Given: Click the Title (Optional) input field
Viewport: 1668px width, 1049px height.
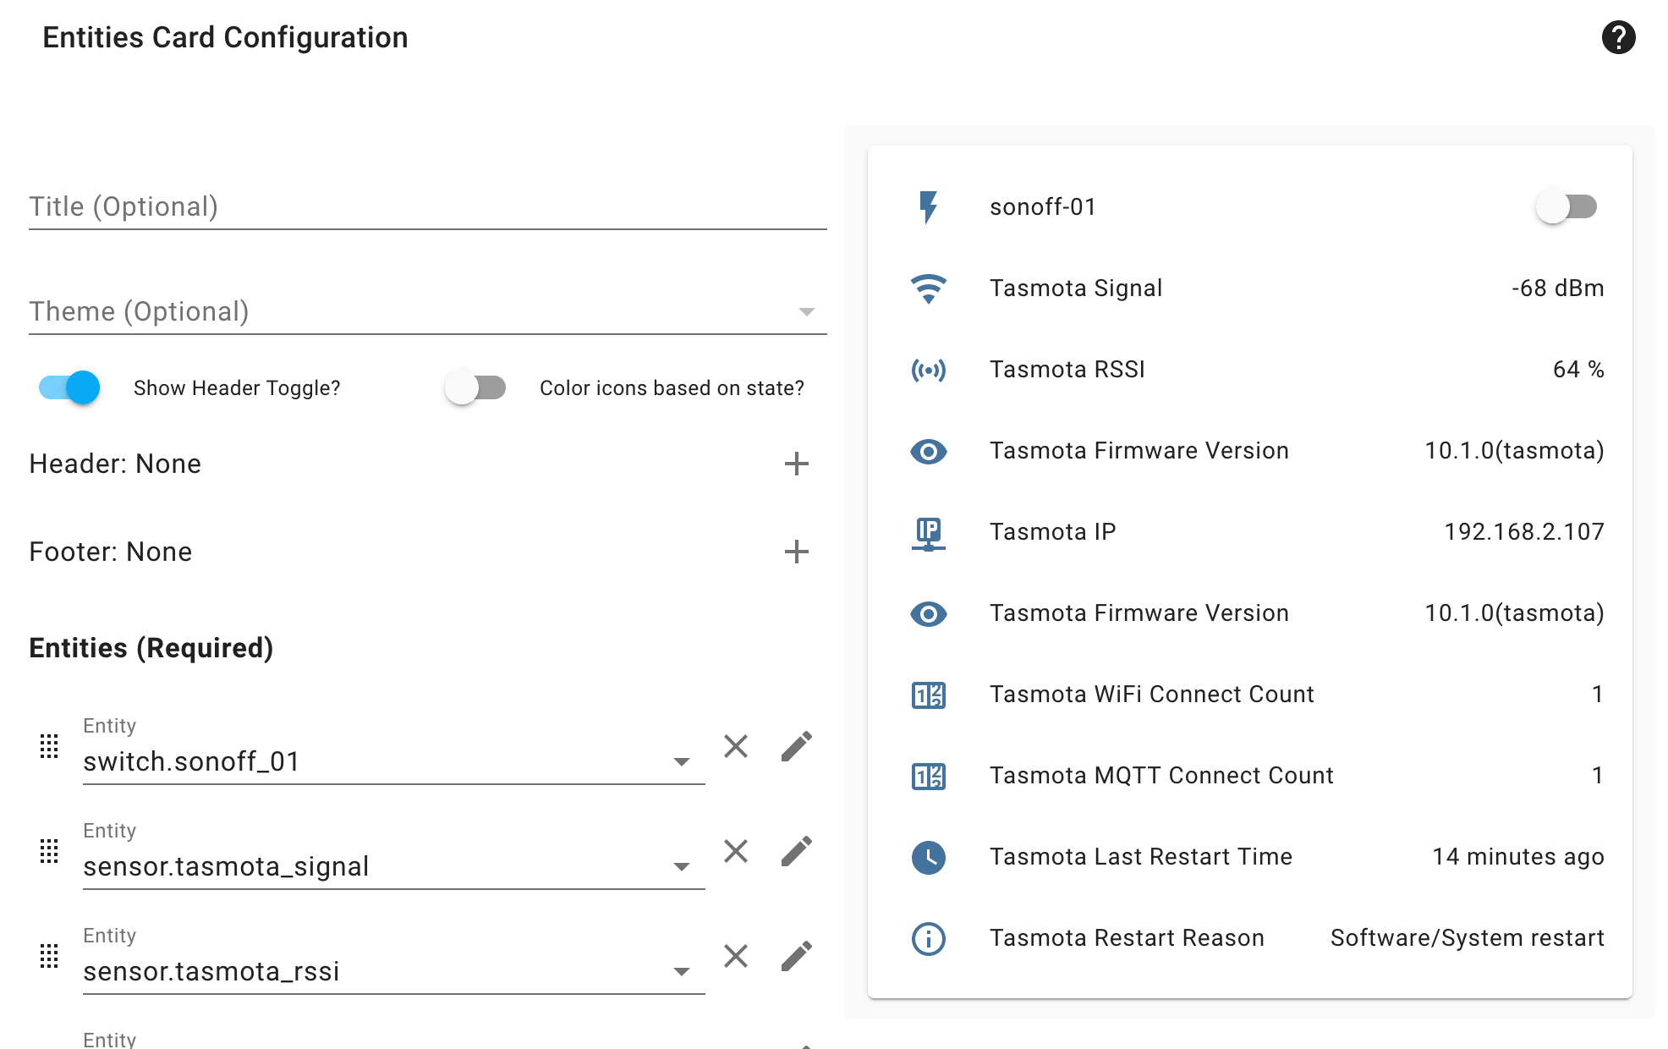Looking at the screenshot, I should point(427,207).
